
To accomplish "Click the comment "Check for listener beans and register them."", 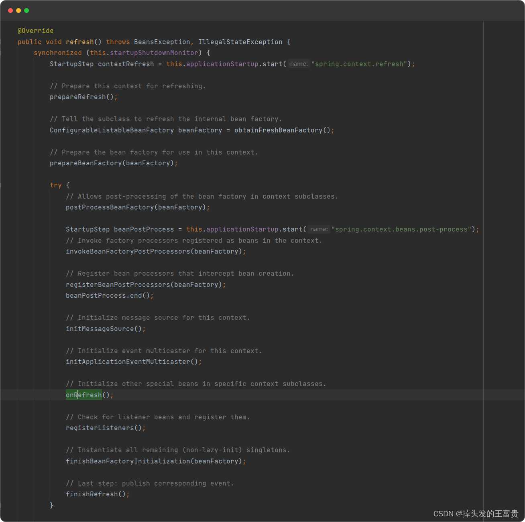I will (158, 417).
